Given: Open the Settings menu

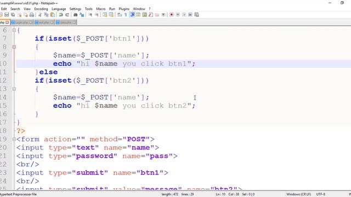Looking at the screenshot, I should tap(75, 9).
